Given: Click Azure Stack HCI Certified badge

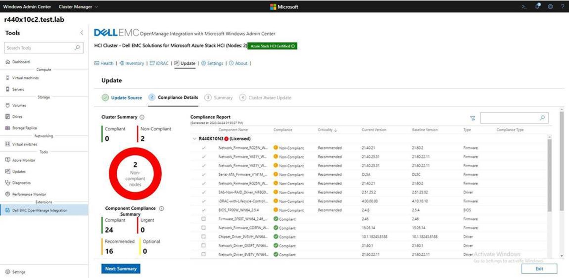Looking at the screenshot, I should pos(272,46).
